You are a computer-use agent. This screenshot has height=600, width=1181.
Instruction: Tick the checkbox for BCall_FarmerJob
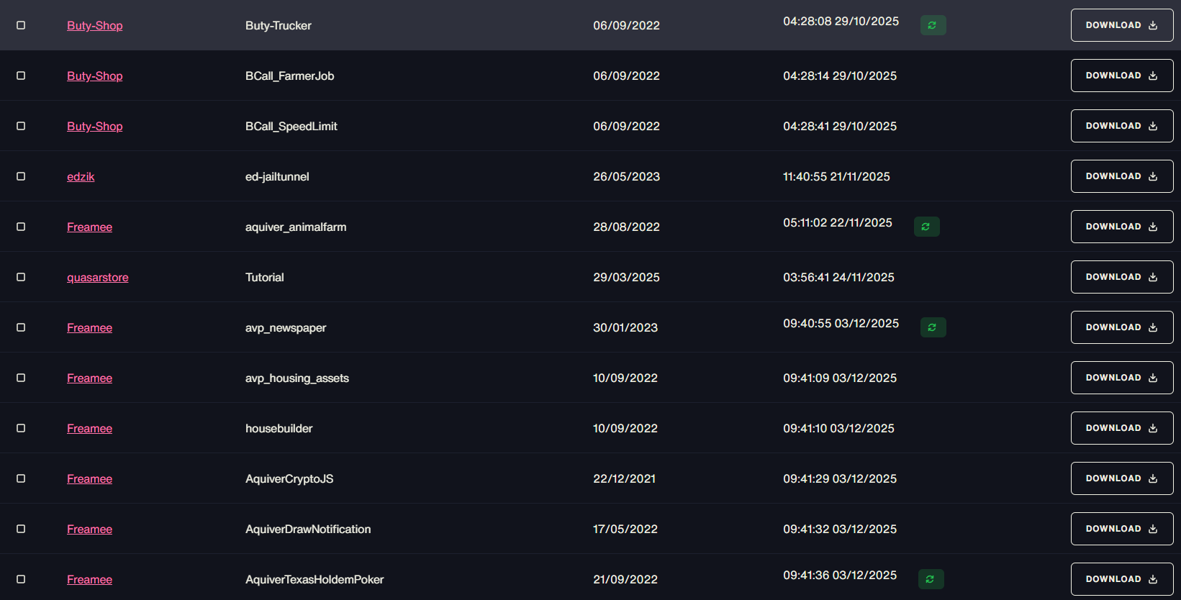(21, 76)
